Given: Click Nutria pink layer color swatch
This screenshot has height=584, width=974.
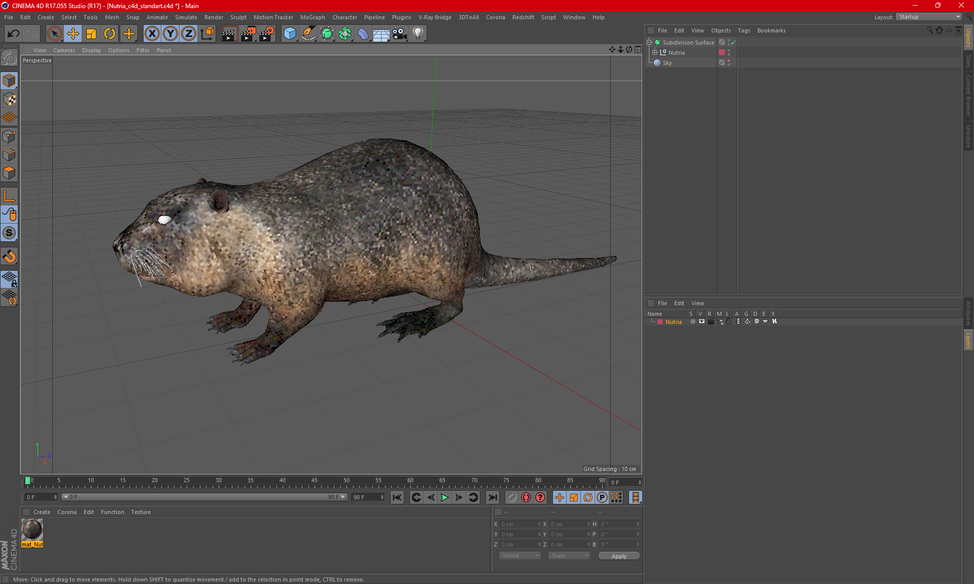Looking at the screenshot, I should pos(722,53).
